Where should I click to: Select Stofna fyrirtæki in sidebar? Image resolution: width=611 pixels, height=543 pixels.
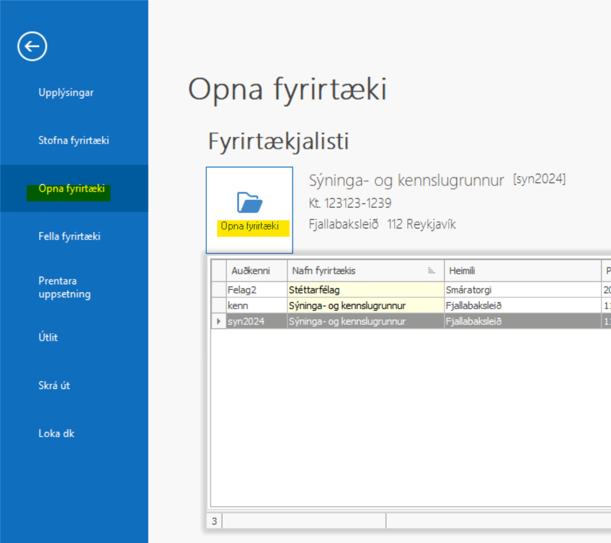coord(73,140)
